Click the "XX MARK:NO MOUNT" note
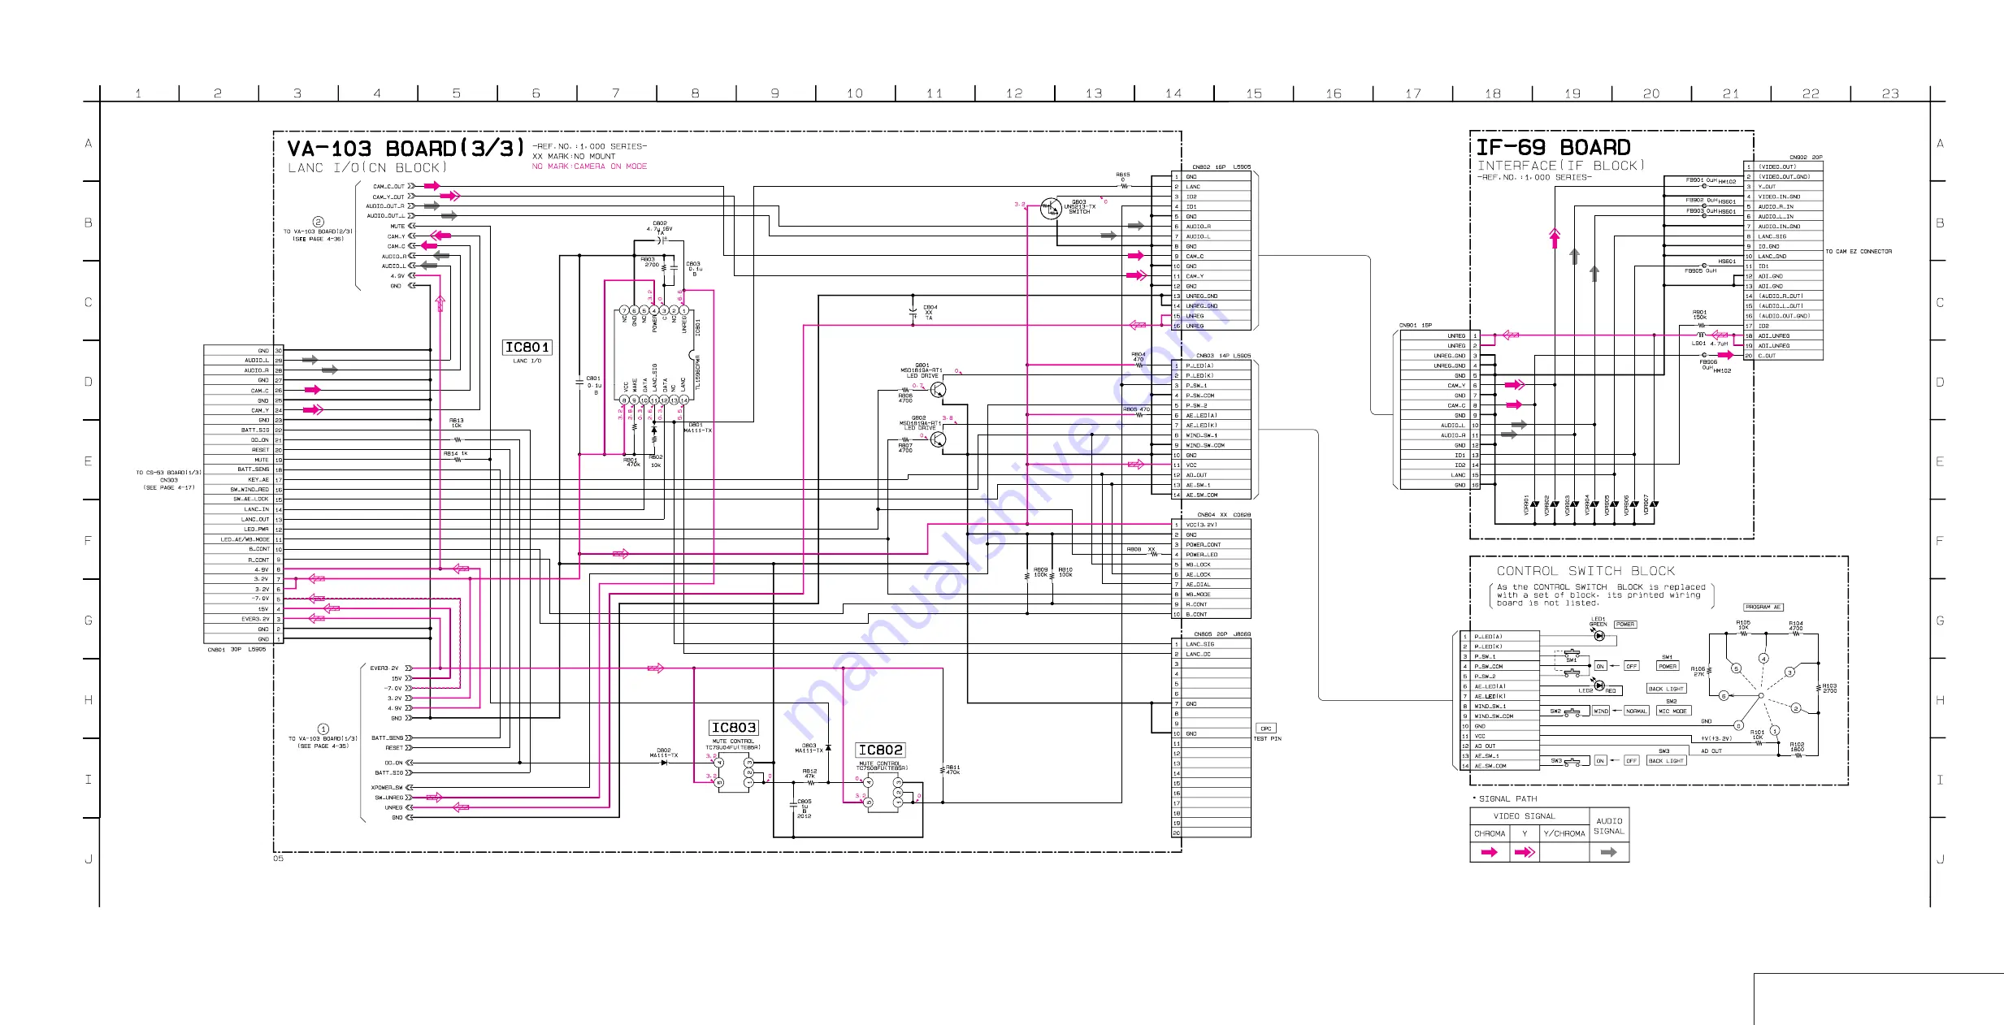Viewport: 2004px width, 1025px height. click(574, 157)
